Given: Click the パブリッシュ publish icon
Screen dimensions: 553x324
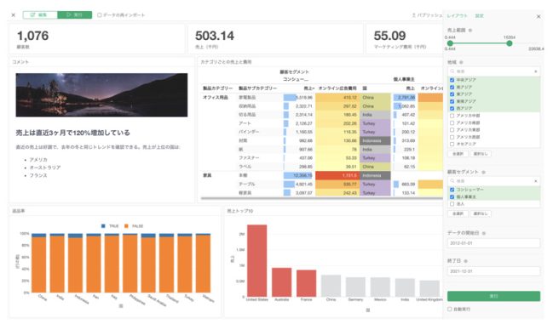Looking at the screenshot, I should tap(414, 15).
